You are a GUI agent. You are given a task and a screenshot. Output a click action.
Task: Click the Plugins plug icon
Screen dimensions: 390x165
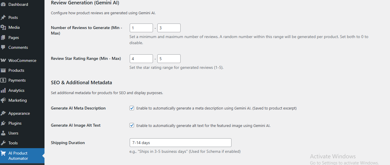pyautogui.click(x=3, y=123)
